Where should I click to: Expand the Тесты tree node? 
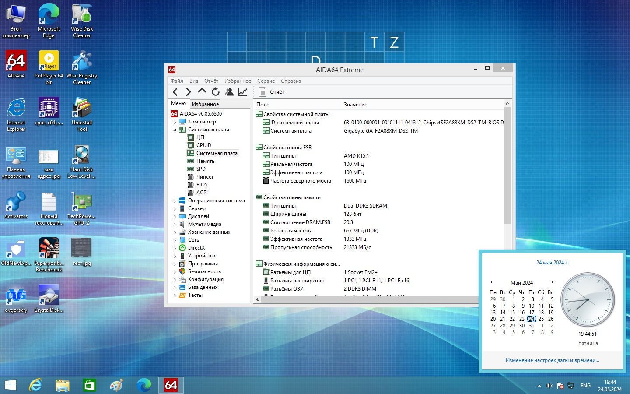pyautogui.click(x=175, y=295)
